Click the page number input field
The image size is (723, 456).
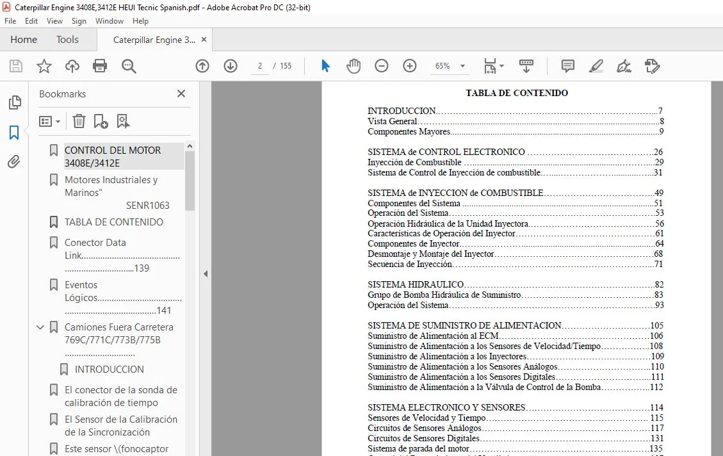click(260, 66)
